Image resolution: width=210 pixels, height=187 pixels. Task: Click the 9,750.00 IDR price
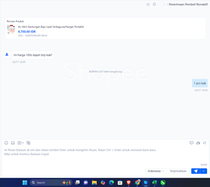(27, 31)
